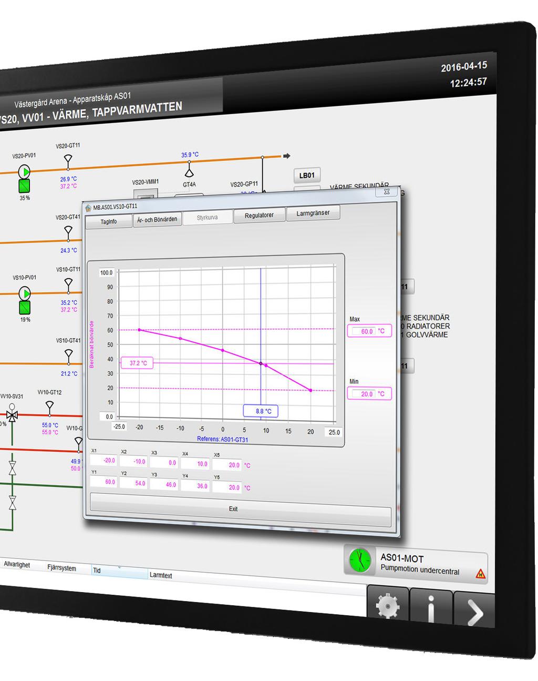Click the AS01-MOT Pumpmotion undercentral panel

coord(416,564)
